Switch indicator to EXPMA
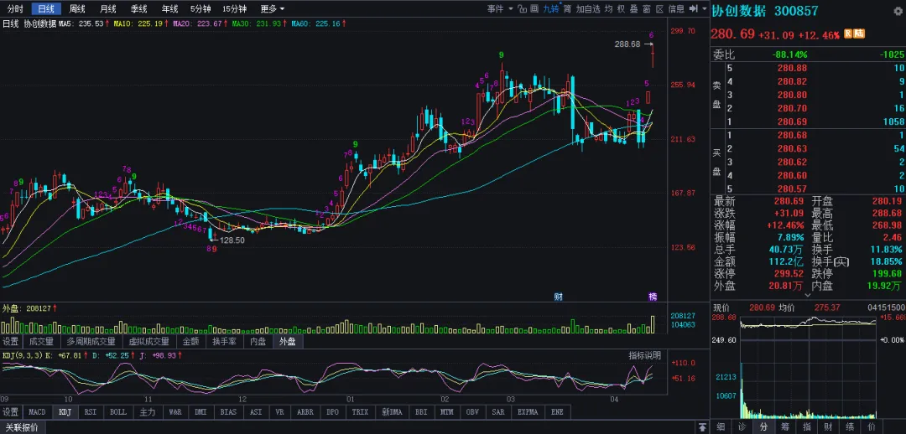The image size is (906, 434). [x=528, y=412]
